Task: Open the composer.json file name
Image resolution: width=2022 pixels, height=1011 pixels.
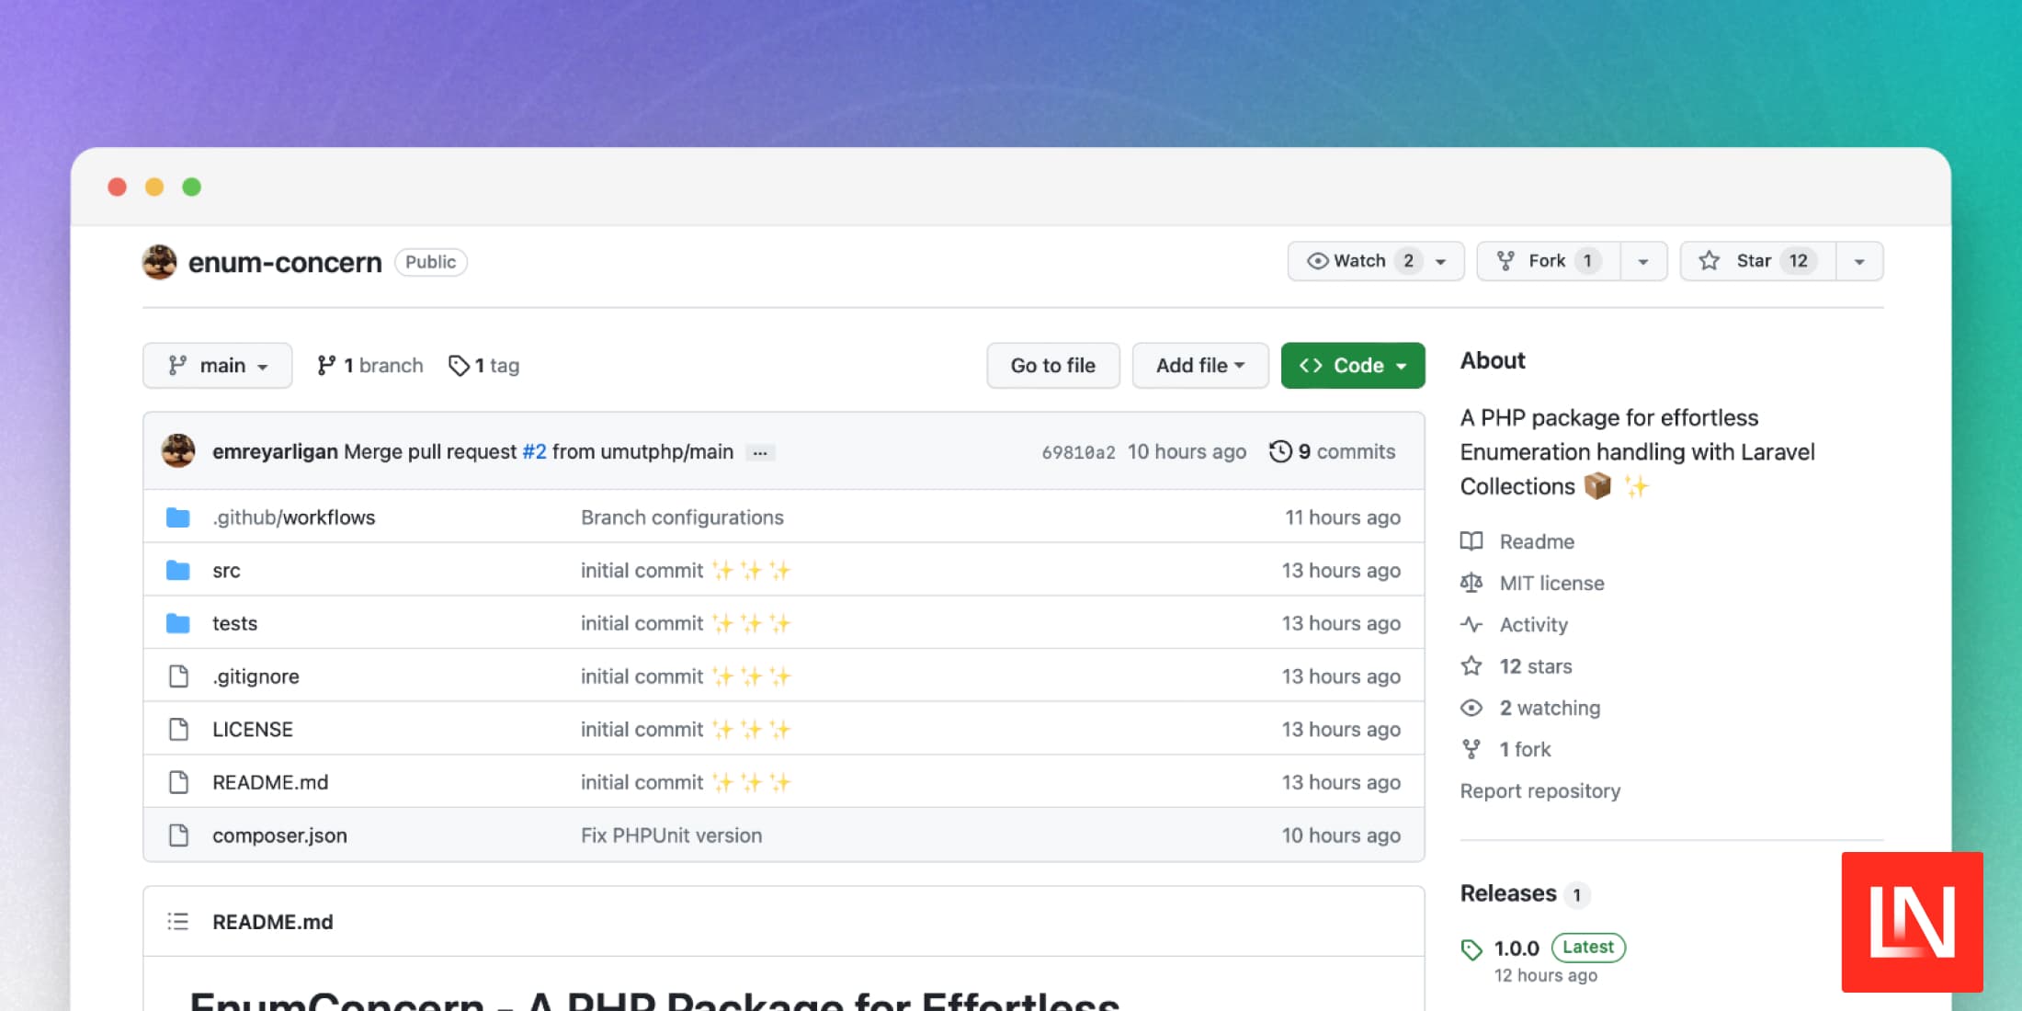Action: point(279,835)
